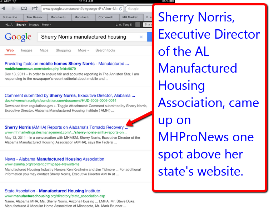The width and height of the screenshot is (274, 211).
Task: Click +L. A. in the Google bar
Action: pos(9,25)
